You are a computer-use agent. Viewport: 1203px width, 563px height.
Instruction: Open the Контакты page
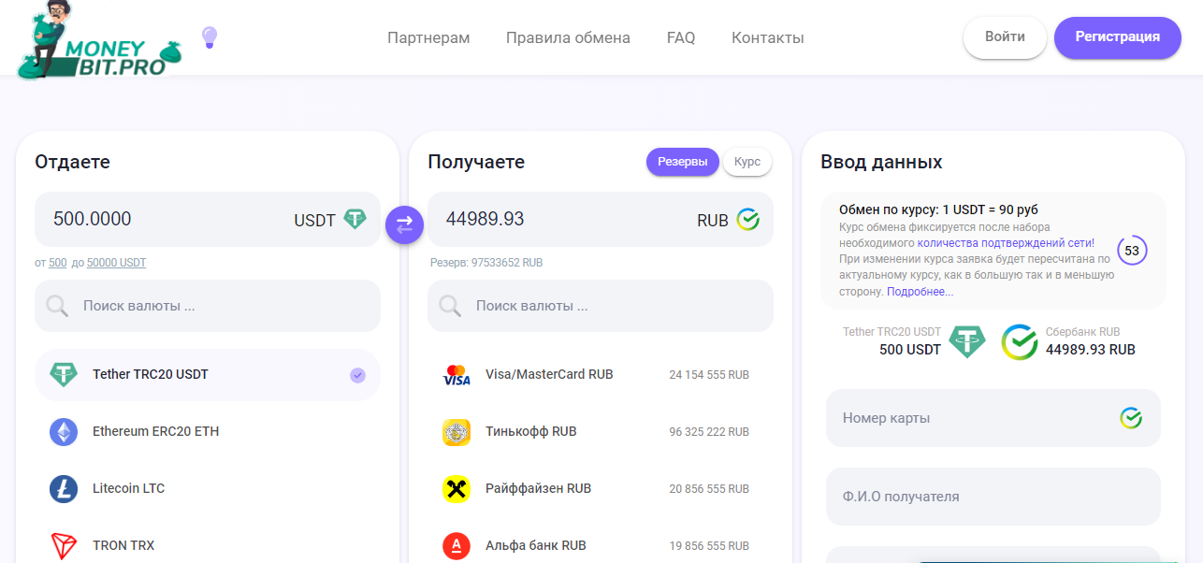pyautogui.click(x=768, y=38)
